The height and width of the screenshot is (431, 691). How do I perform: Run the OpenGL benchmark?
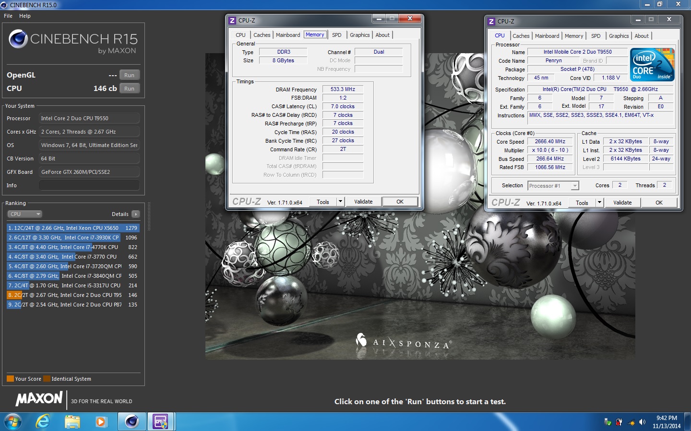click(x=129, y=75)
